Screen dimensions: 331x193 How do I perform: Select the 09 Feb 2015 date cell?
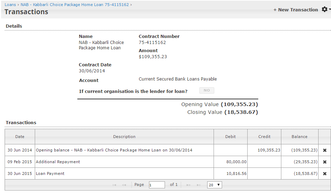point(20,162)
